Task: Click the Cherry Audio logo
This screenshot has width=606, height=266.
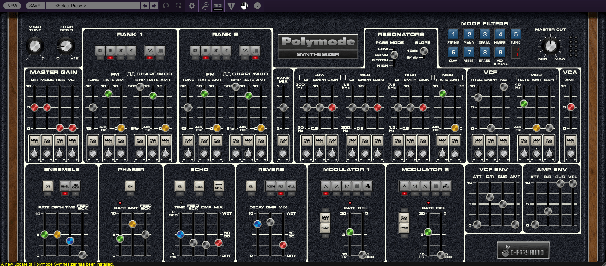Action: 523,251
